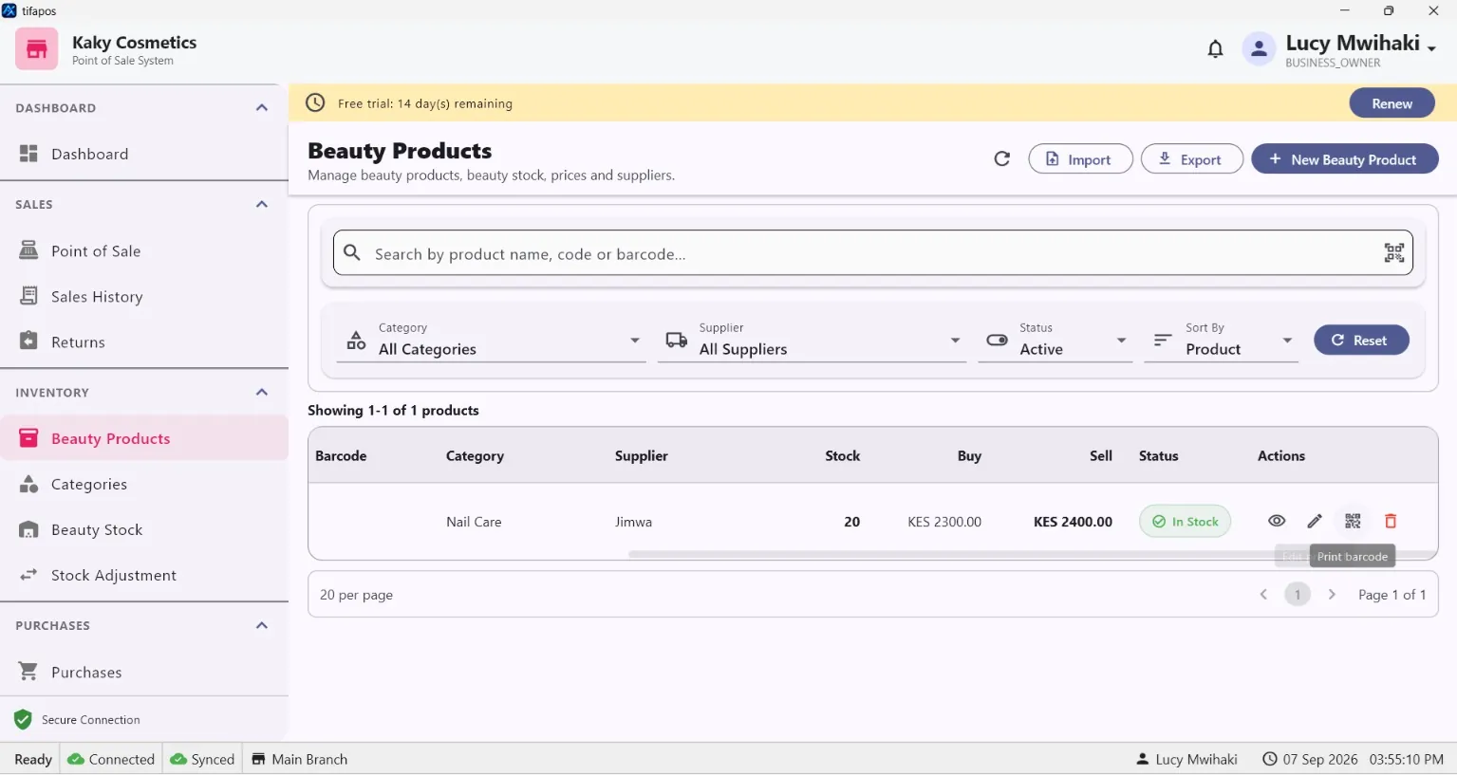Delete the Nail Care product row
The width and height of the screenshot is (1457, 775).
pyautogui.click(x=1391, y=521)
